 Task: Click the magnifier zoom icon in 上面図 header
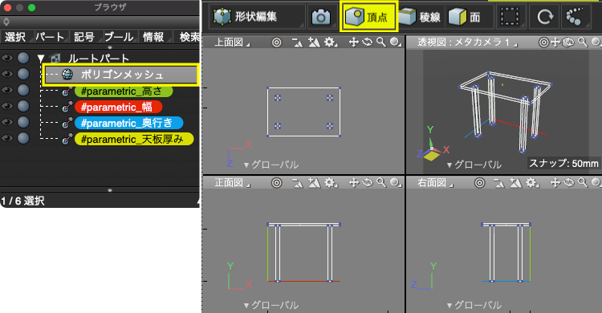(381, 42)
